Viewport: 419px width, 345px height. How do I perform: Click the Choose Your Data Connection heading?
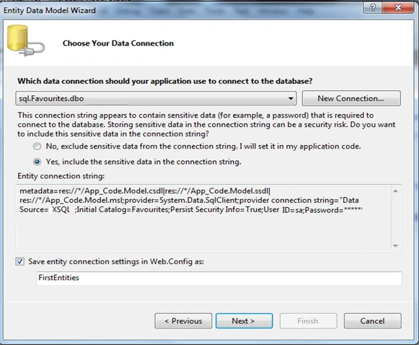118,43
